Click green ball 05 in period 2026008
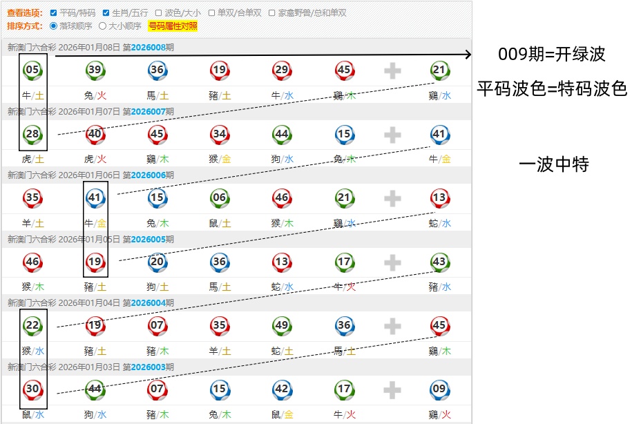The width and height of the screenshot is (641, 424). (x=32, y=70)
